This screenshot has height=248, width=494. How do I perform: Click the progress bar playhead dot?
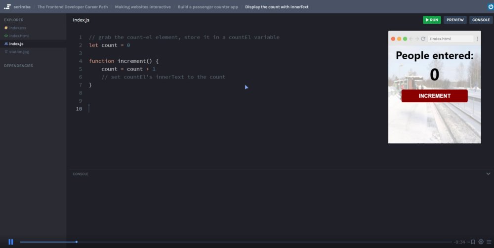point(77,242)
